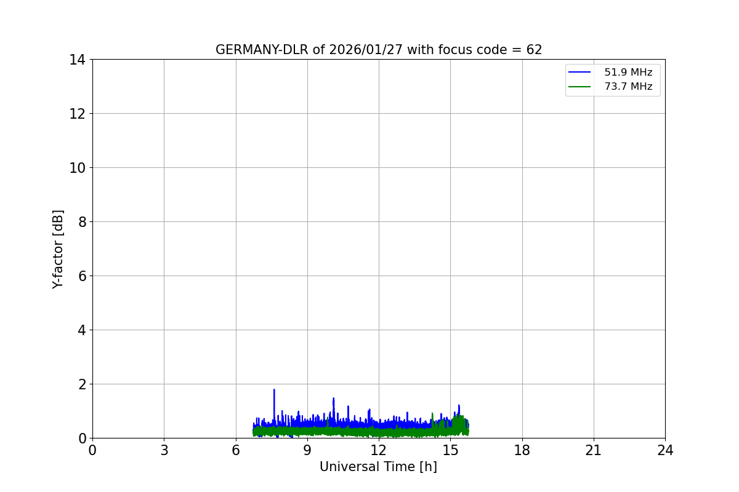
Task: Click the y-axis tick label 10
Action: pos(77,168)
